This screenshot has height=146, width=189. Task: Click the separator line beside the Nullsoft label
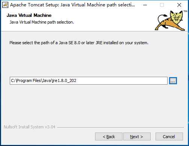(121, 128)
